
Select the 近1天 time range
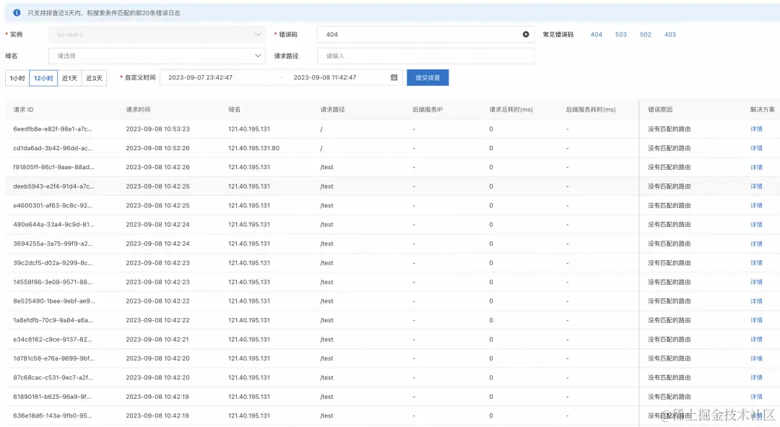(x=69, y=78)
